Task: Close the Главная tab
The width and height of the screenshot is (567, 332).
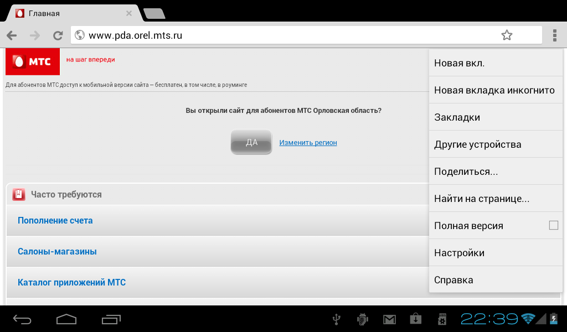Action: [128, 13]
